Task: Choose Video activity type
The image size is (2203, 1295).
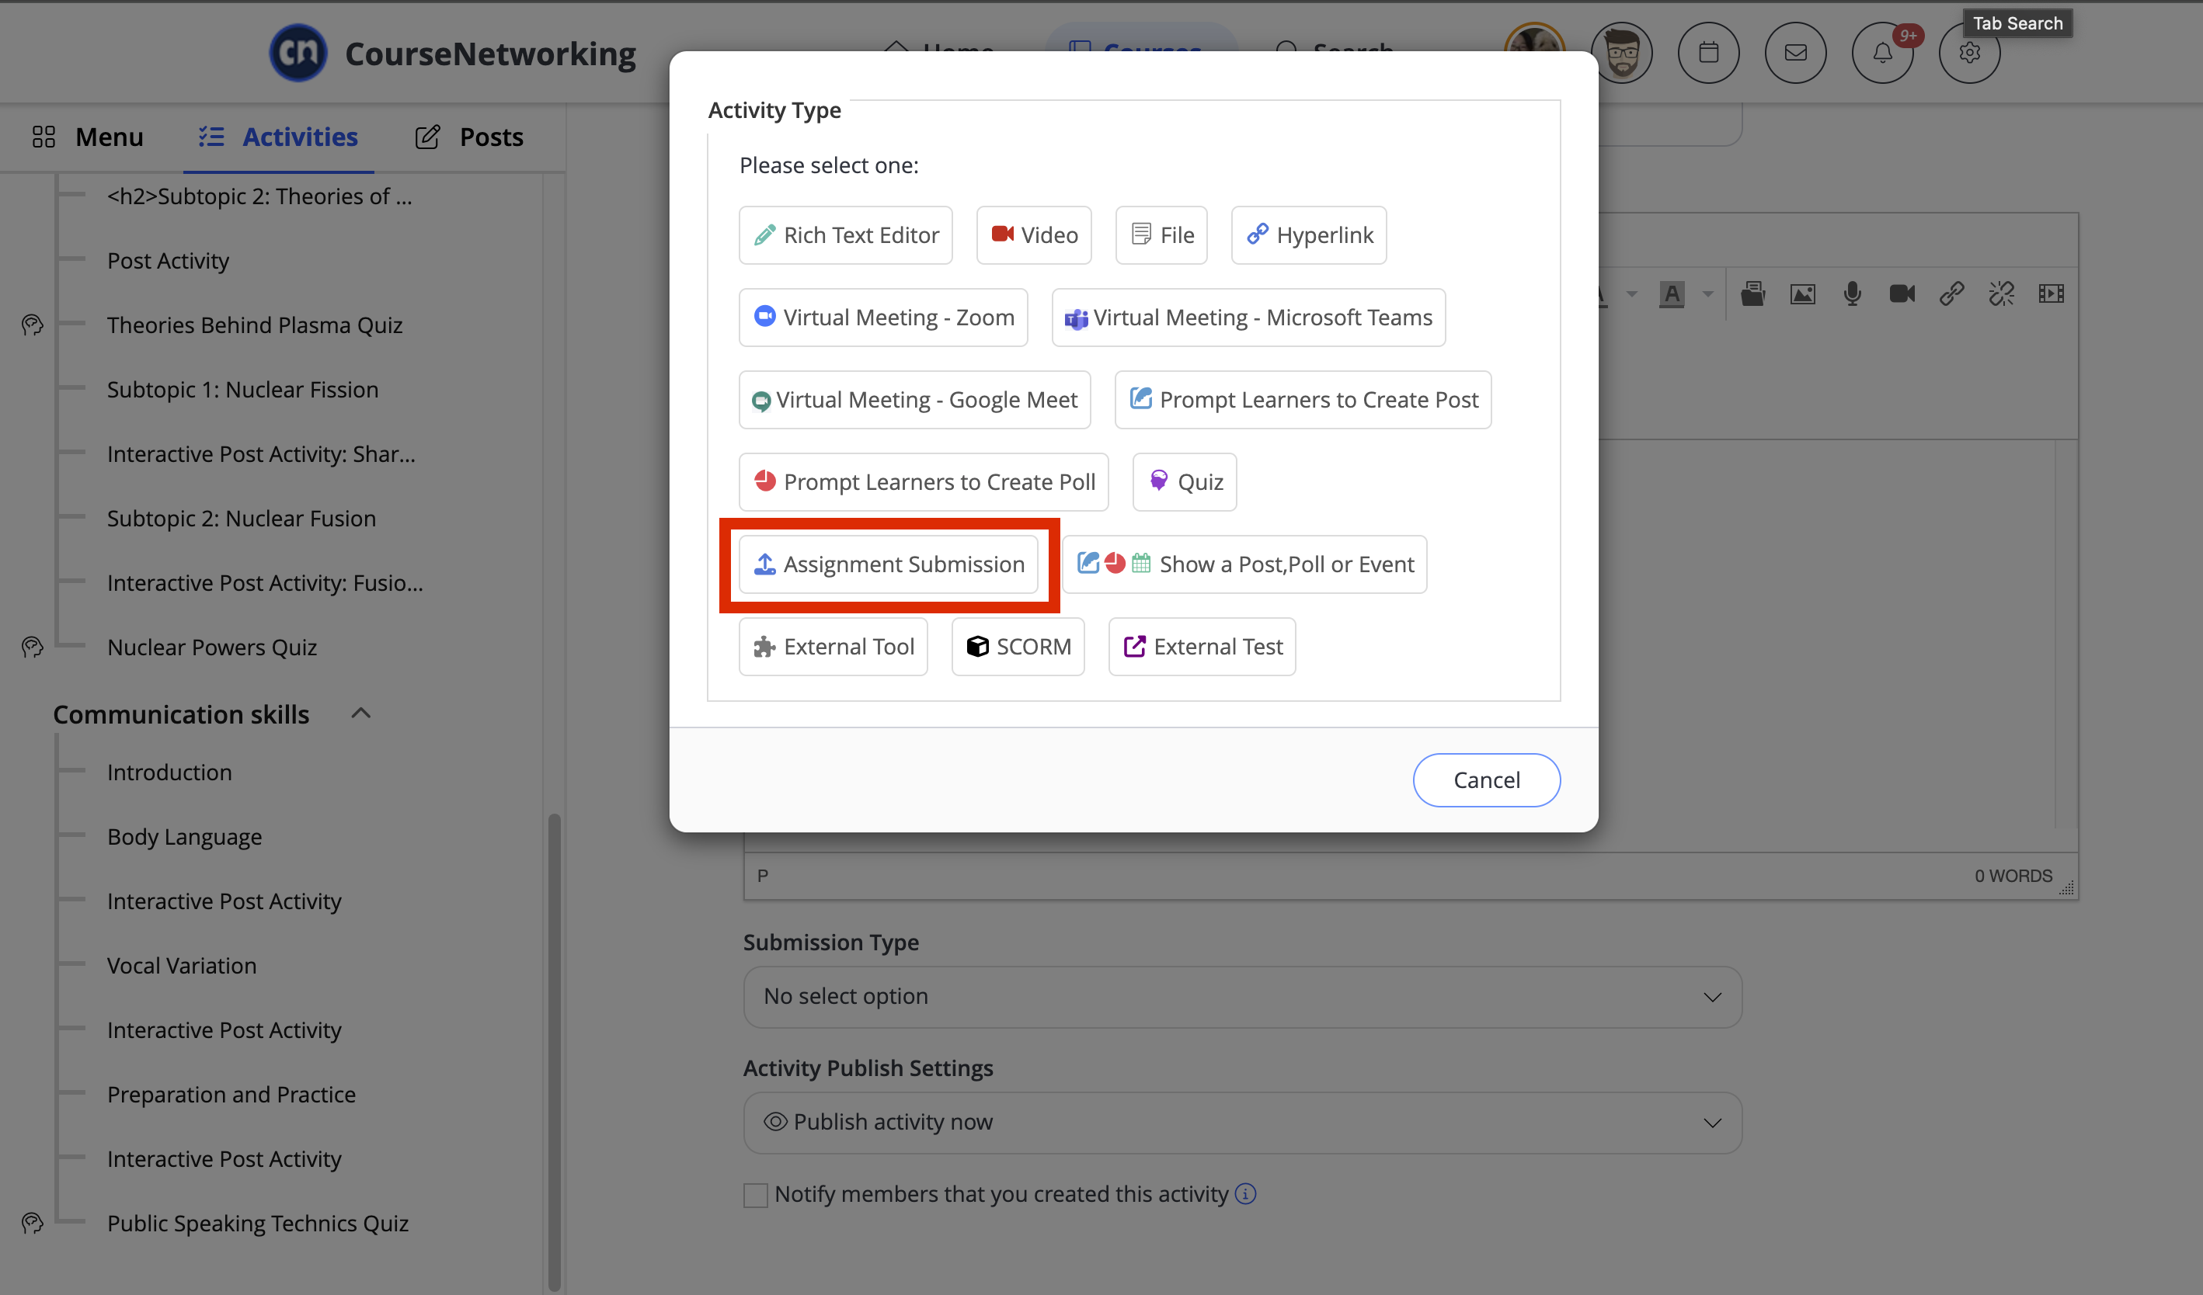Action: [1033, 235]
